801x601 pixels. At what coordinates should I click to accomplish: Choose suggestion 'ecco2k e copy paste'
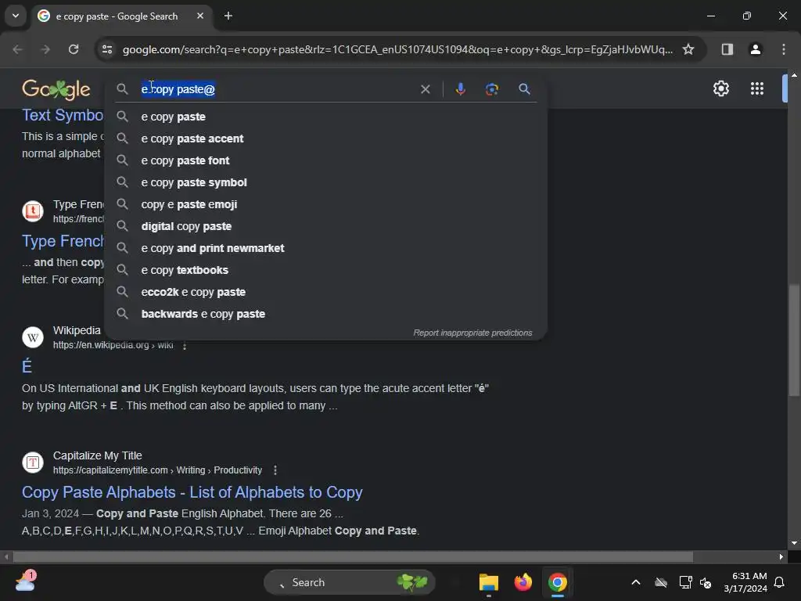pos(326,292)
